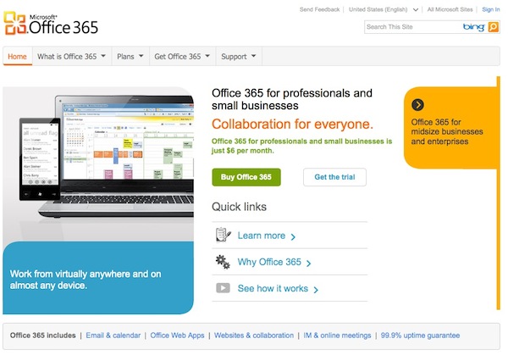Image resolution: width=508 pixels, height=355 pixels.
Task: Expand the Plans menu arrow
Action: tap(141, 56)
